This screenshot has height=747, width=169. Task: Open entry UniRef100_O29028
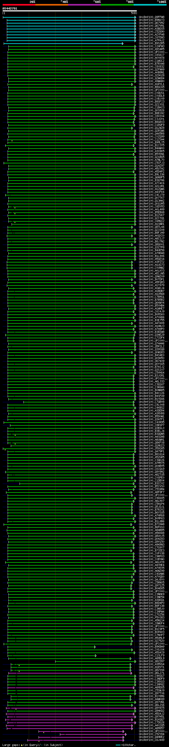tap(152, 76)
